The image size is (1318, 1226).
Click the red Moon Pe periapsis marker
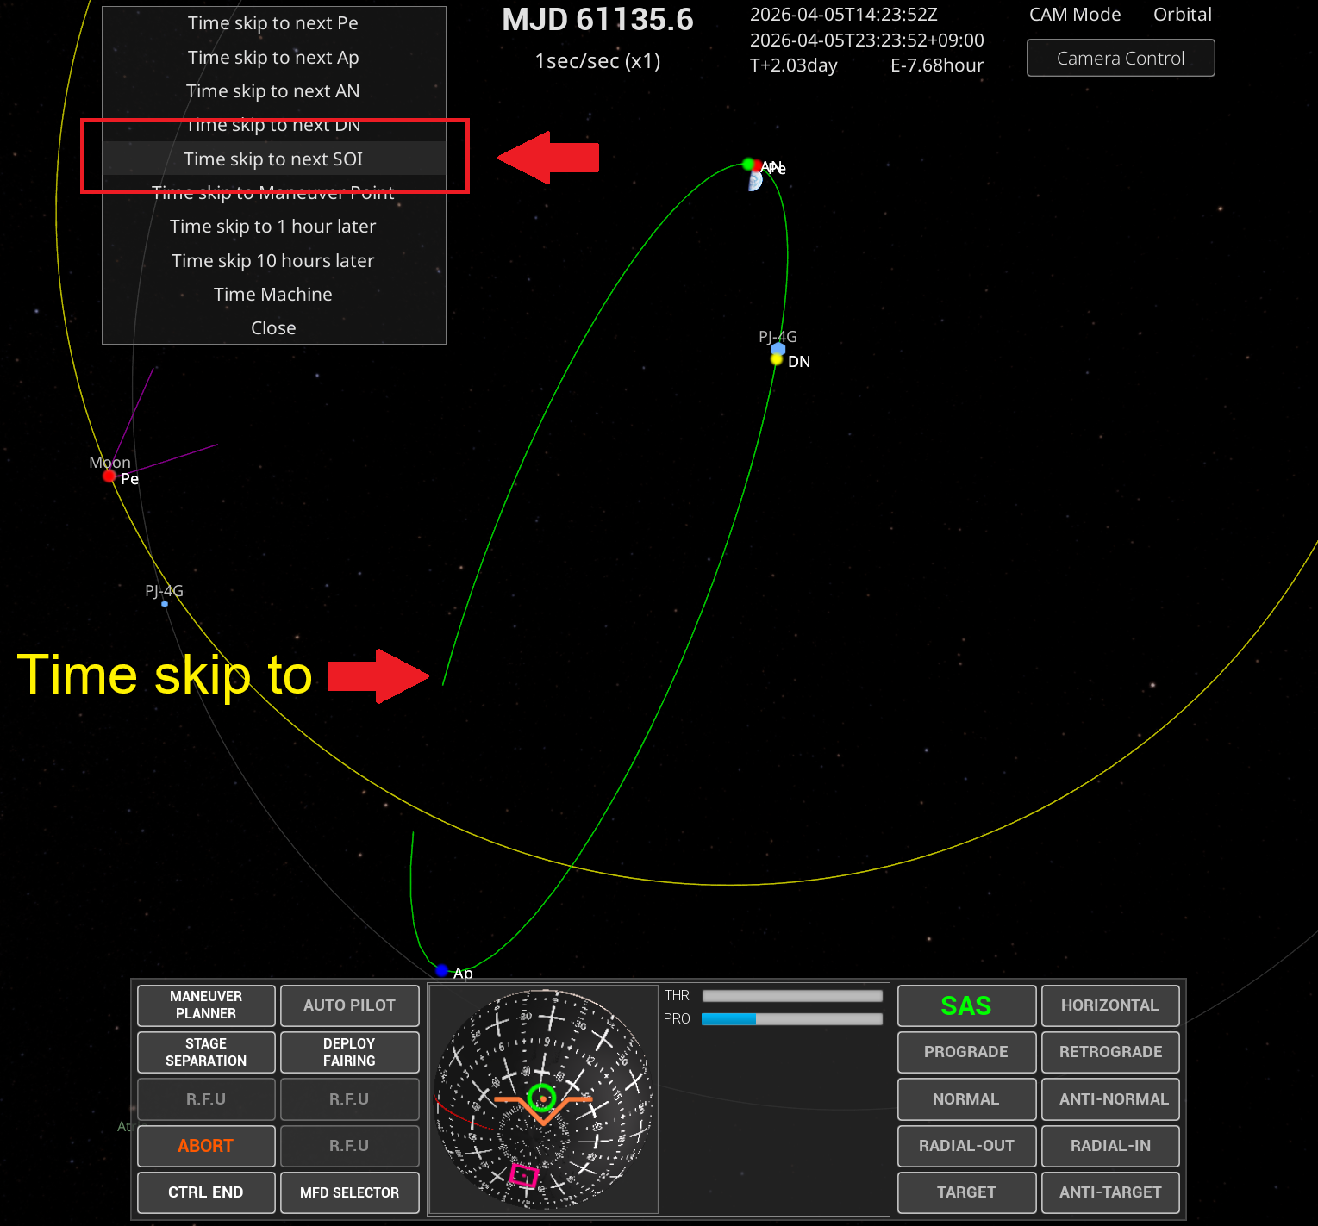point(109,476)
